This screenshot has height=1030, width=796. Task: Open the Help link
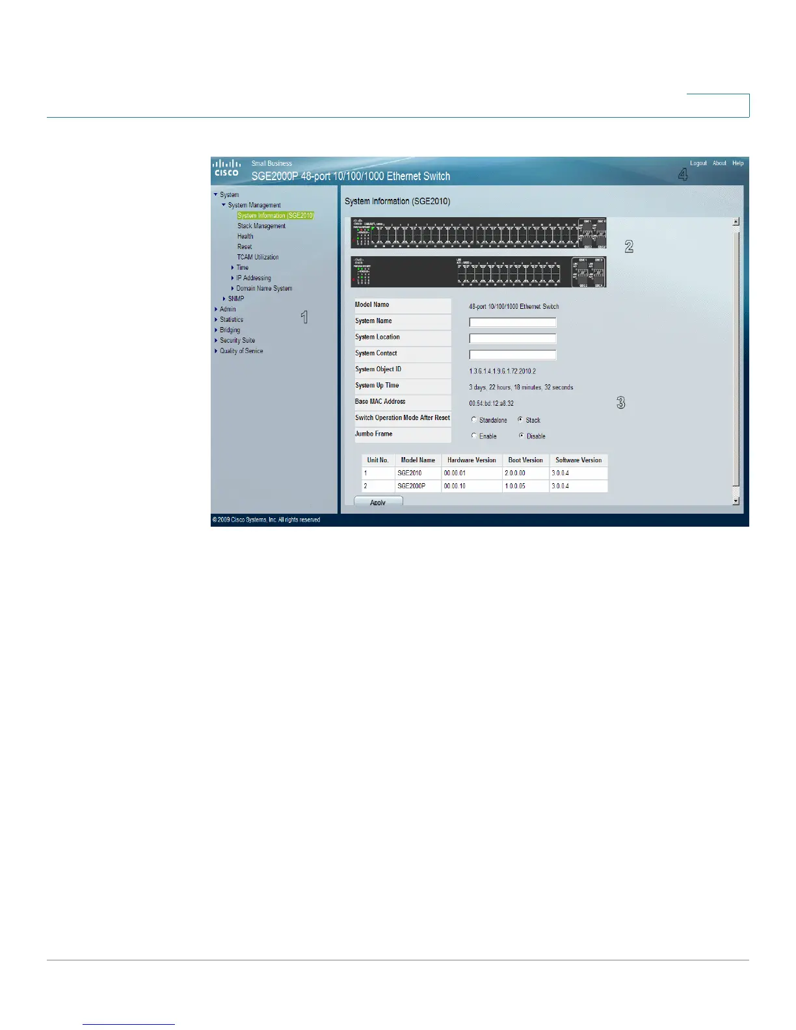click(x=737, y=163)
